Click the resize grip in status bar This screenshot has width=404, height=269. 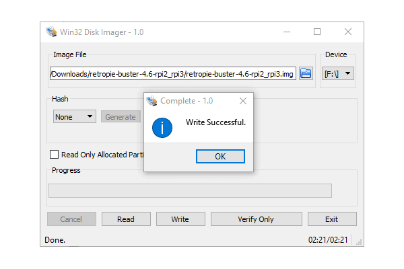(x=359, y=242)
